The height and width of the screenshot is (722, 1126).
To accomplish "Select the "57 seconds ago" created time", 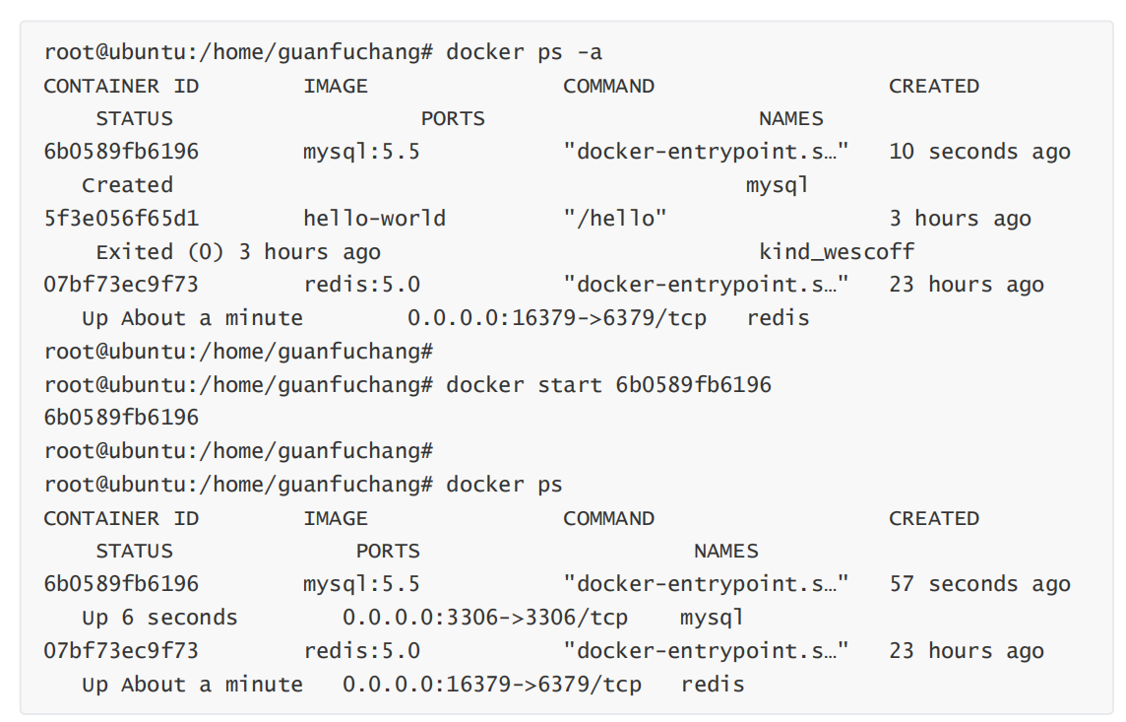I will point(979,584).
